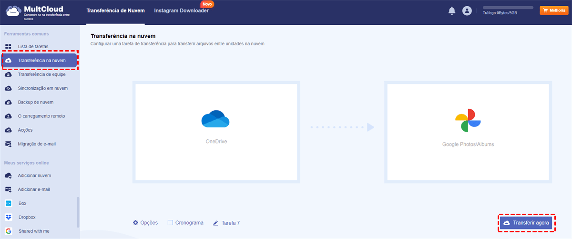This screenshot has height=239, width=572.
Task: Select the OneDrive source box
Action: (x=216, y=132)
